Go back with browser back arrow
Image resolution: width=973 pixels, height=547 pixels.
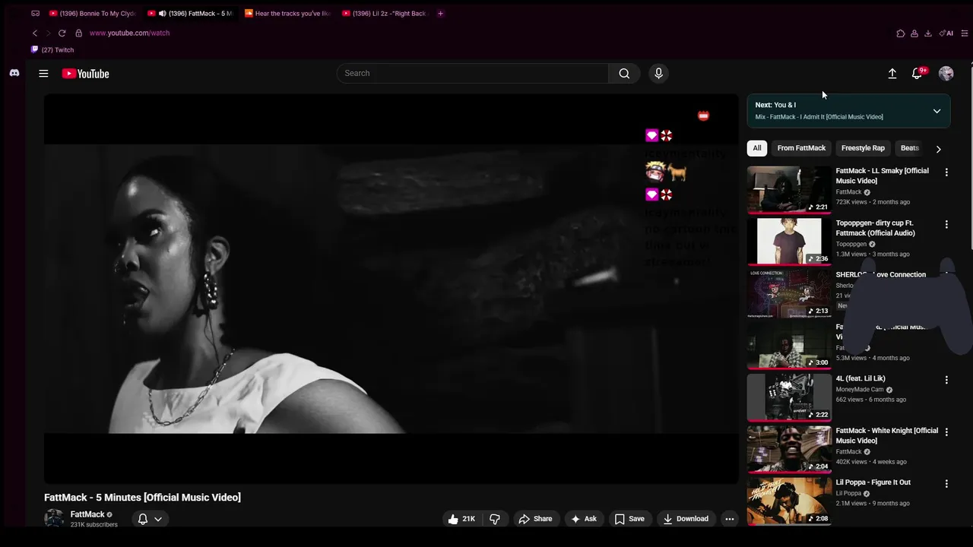[x=35, y=33]
